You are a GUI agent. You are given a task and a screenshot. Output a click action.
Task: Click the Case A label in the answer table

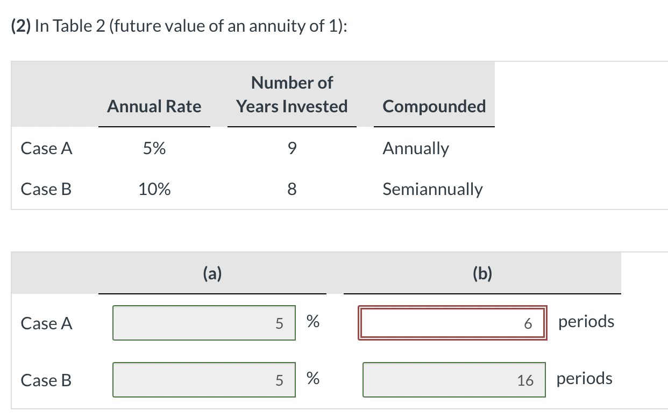46,323
